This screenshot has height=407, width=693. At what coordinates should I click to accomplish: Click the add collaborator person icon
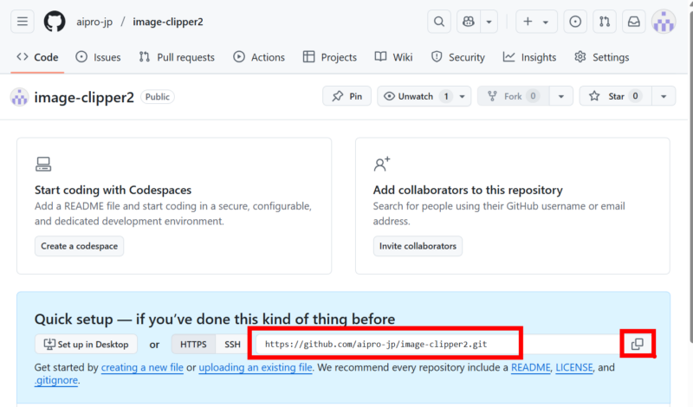click(382, 164)
